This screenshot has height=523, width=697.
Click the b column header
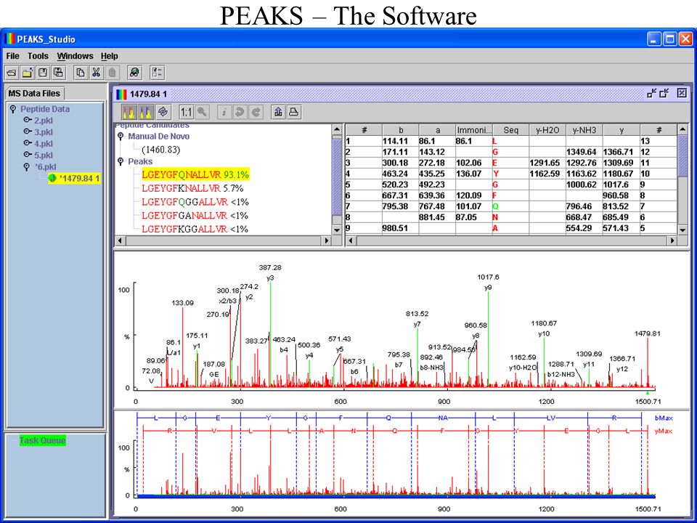(401, 130)
